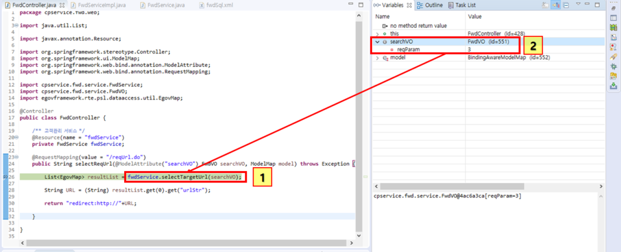This screenshot has width=621, height=252.
Task: Expand the 'this' variable node
Action: click(x=377, y=34)
